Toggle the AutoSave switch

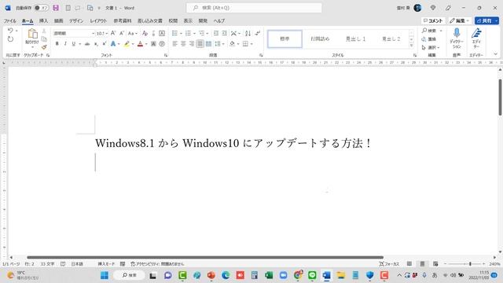tap(42, 8)
